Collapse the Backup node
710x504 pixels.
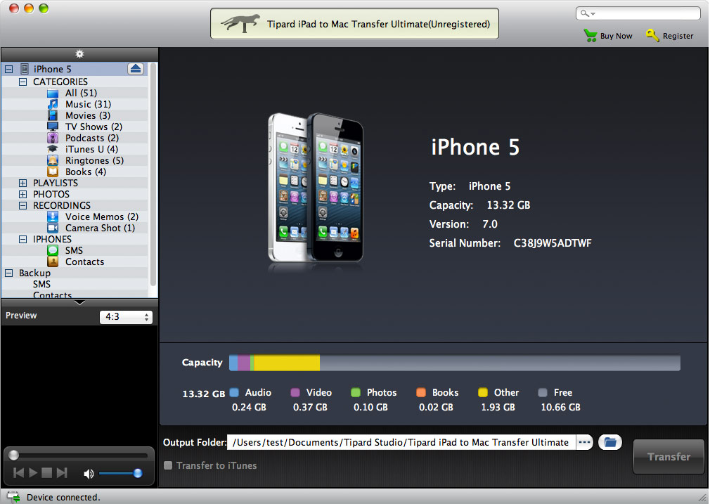(x=8, y=273)
